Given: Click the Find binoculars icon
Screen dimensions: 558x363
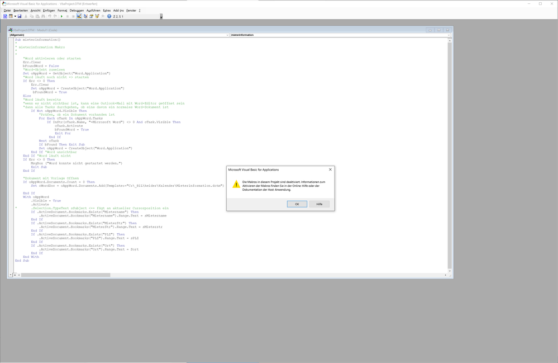Looking at the screenshot, I should pyautogui.click(x=43, y=16).
